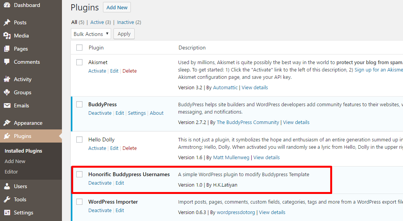
Task: Edit the Hello Dolly plugin
Action: coord(114,148)
